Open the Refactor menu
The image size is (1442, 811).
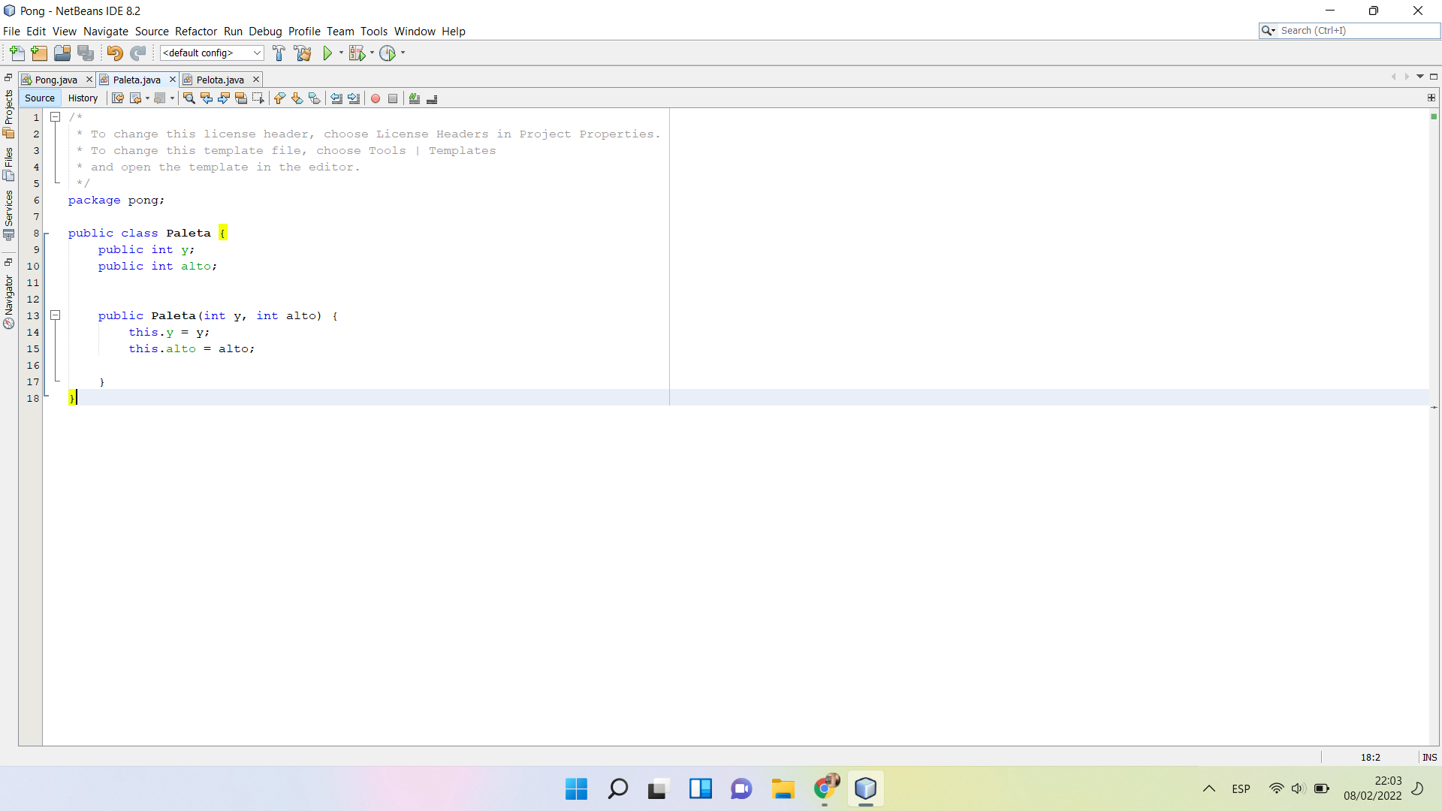[x=196, y=31]
